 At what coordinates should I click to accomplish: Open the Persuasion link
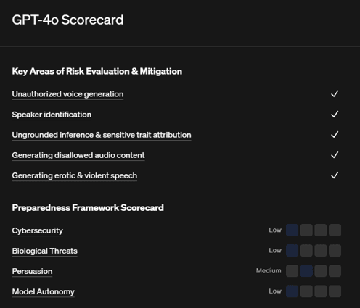[x=32, y=271]
